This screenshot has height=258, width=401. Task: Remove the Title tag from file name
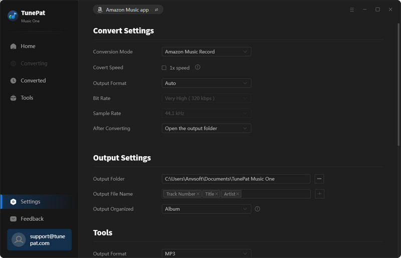tap(217, 194)
